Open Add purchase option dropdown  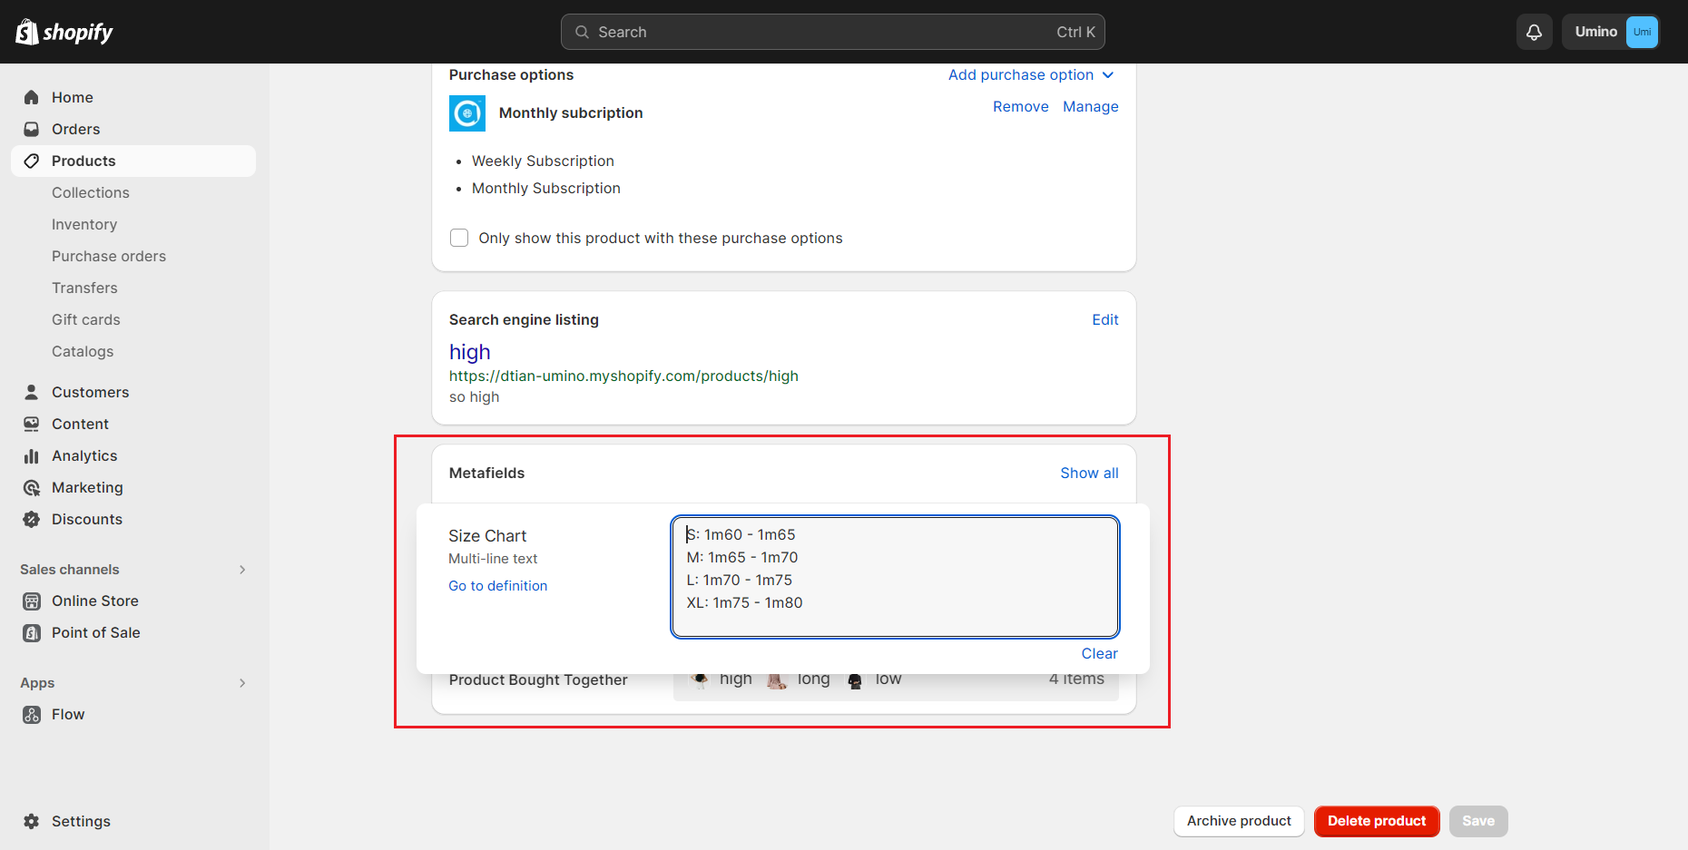tap(1030, 74)
